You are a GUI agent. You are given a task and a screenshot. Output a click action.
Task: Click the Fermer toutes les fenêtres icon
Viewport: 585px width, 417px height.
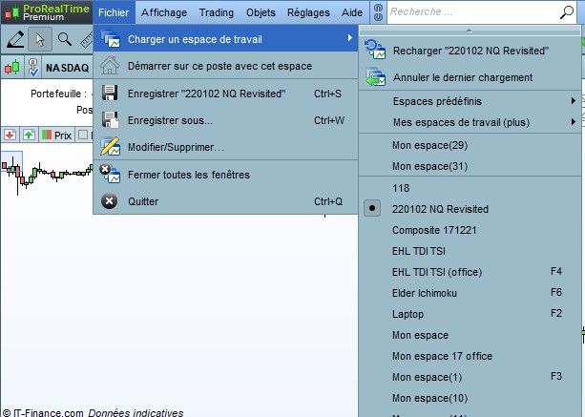point(110,174)
